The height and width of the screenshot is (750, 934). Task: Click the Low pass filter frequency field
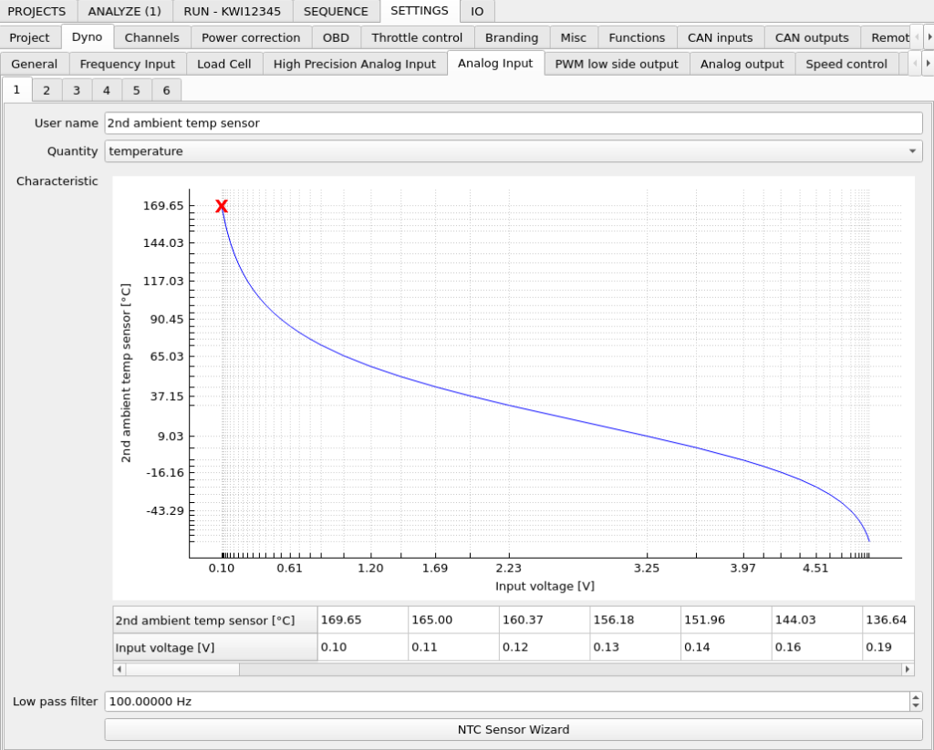[507, 701]
